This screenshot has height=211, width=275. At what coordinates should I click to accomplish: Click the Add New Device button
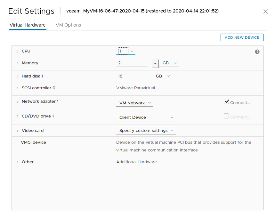(242, 37)
